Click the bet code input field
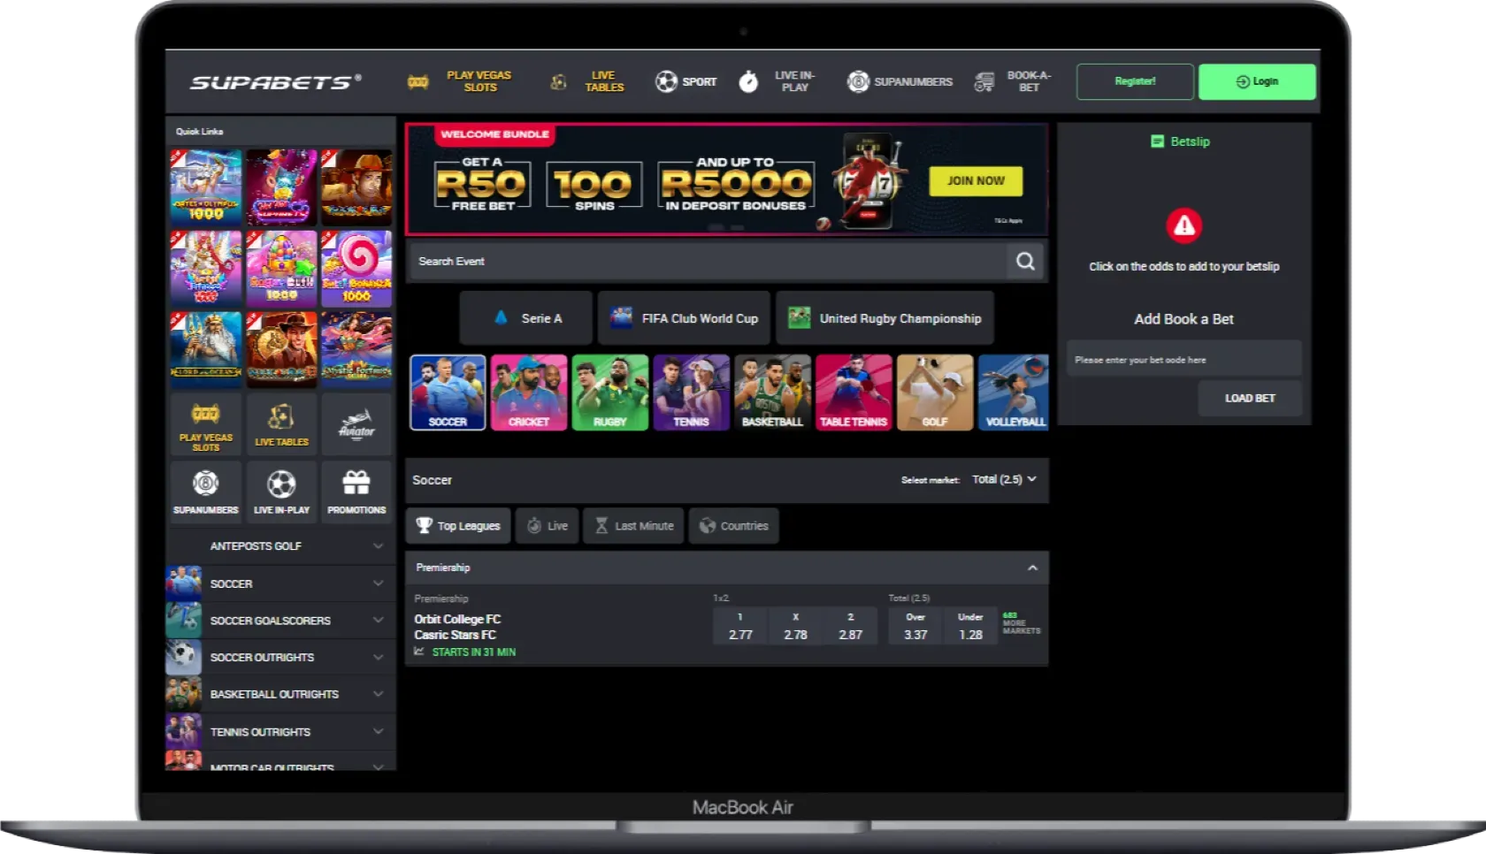The height and width of the screenshot is (854, 1486). click(x=1183, y=359)
